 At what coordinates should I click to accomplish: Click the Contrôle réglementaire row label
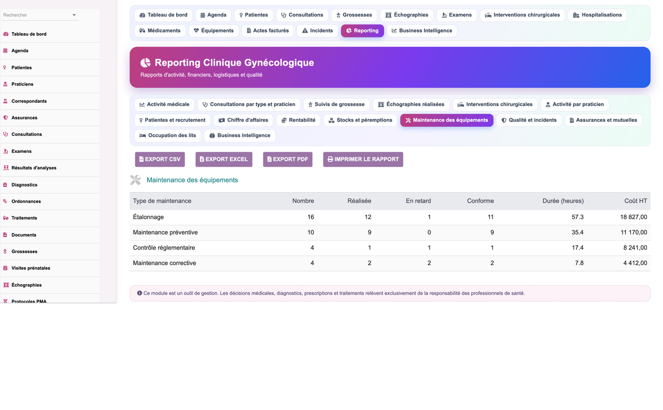(164, 248)
